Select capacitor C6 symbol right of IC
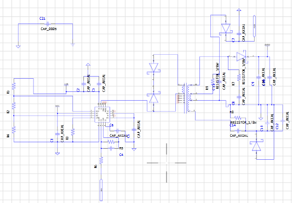 point(118,131)
